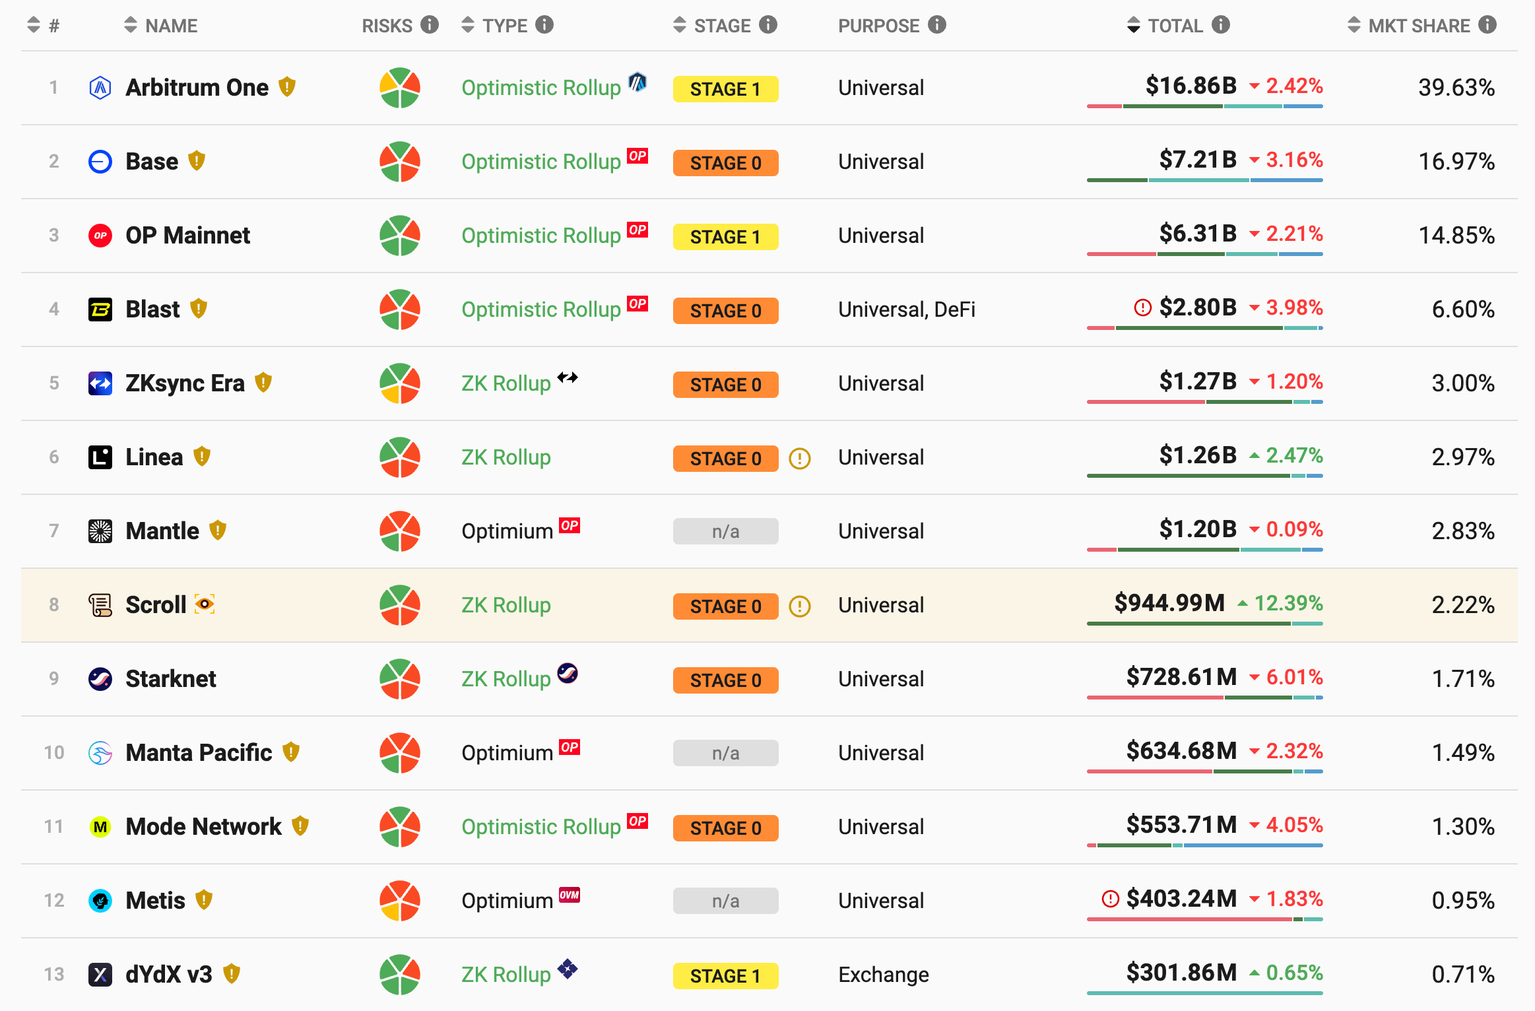1535x1011 pixels.
Task: Click the STAGE 1 badge for OP Mainnet
Action: click(x=725, y=236)
